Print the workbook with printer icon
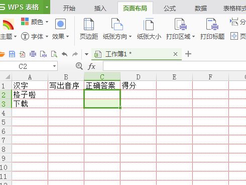The image size is (246, 185). (x=33, y=54)
